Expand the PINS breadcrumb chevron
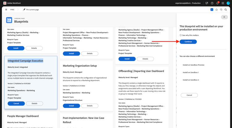This screenshot has width=232, height=128. click(18, 10)
